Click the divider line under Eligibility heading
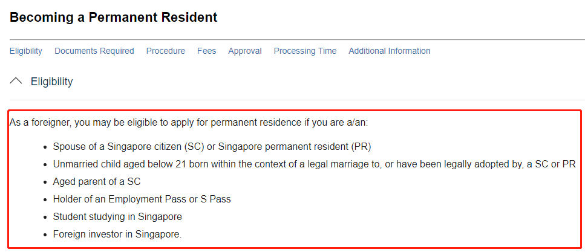 pos(297,100)
